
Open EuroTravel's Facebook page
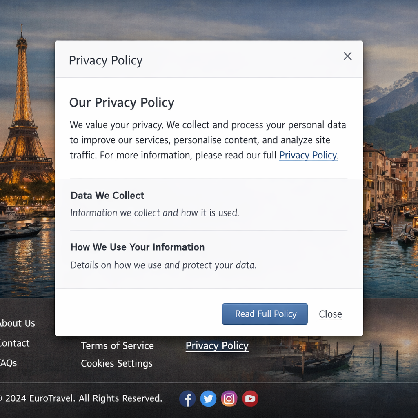click(187, 399)
